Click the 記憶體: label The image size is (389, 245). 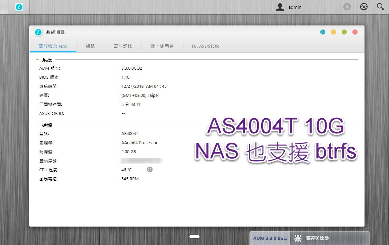[46, 152]
